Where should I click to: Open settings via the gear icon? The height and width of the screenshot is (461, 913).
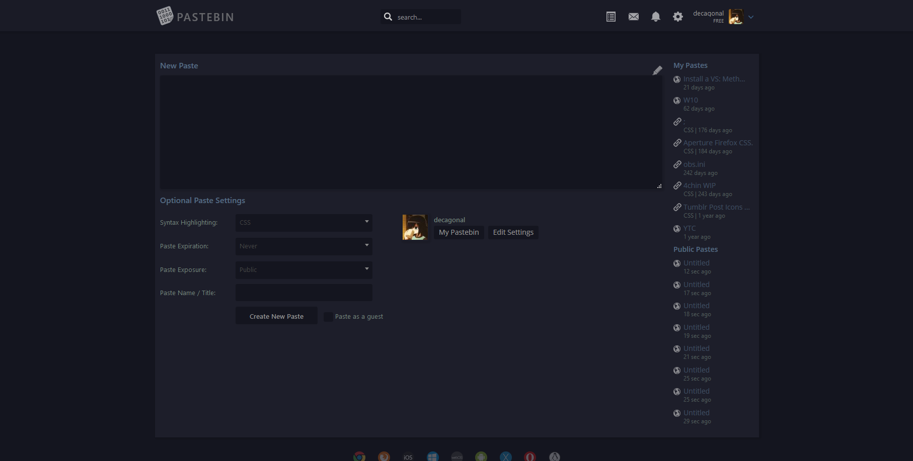678,16
